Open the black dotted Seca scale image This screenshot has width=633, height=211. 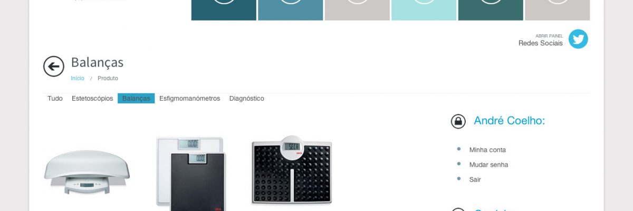pos(292,170)
